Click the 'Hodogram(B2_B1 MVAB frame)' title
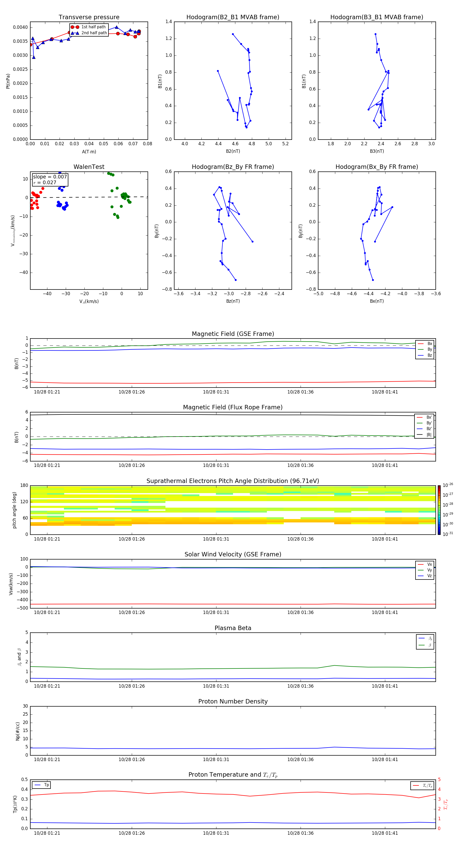The height and width of the screenshot is (856, 466). point(233,17)
